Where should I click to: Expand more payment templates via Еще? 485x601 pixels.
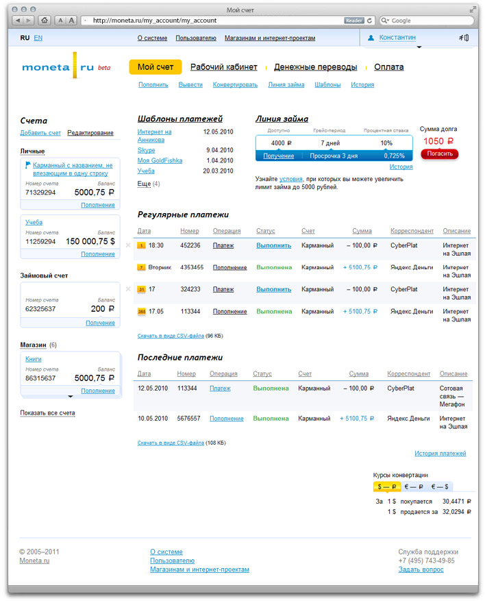pos(144,184)
